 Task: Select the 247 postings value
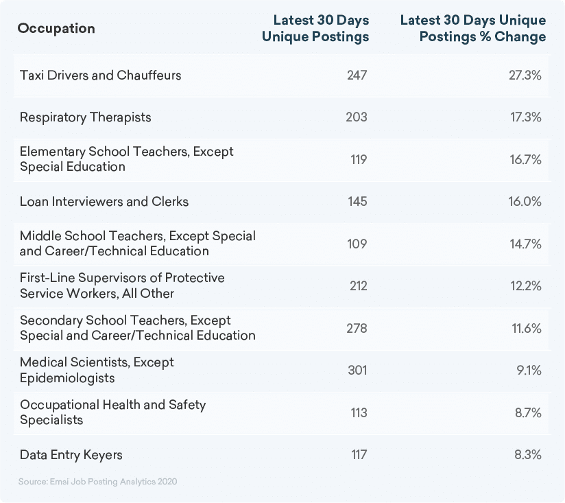tap(357, 75)
